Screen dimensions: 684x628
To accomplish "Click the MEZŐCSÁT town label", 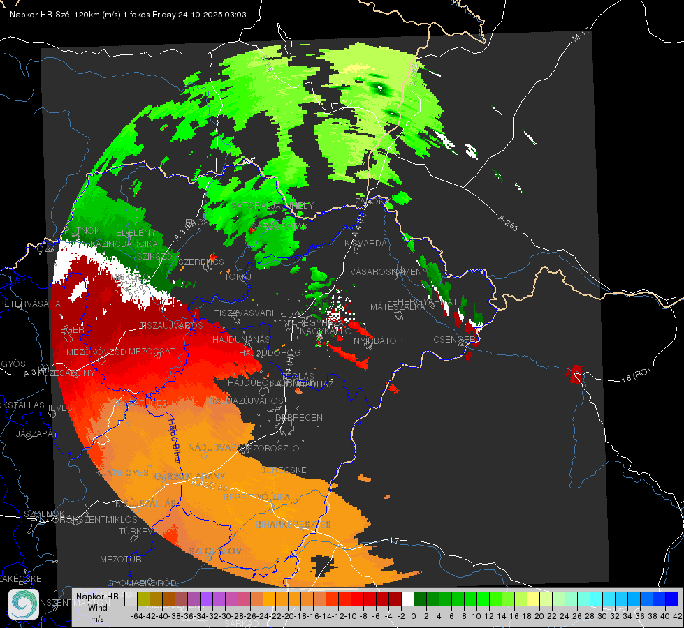I will click(x=152, y=351).
